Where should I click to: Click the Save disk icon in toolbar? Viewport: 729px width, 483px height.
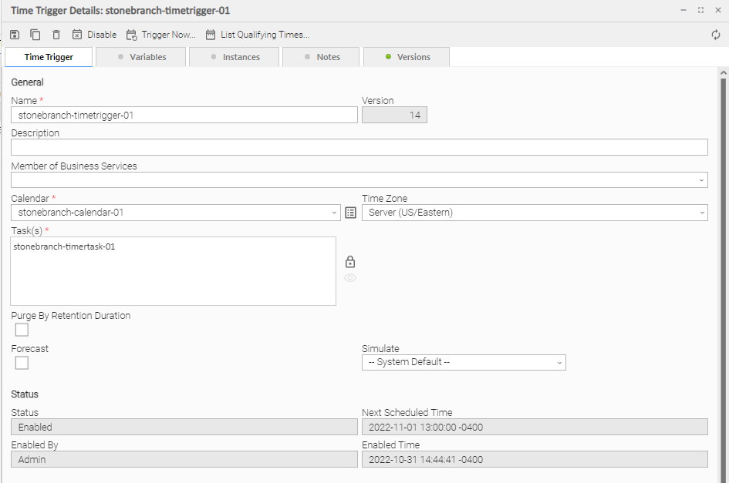click(15, 35)
